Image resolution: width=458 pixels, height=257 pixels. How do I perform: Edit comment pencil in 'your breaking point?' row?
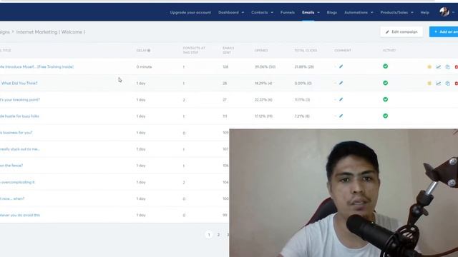(341, 100)
